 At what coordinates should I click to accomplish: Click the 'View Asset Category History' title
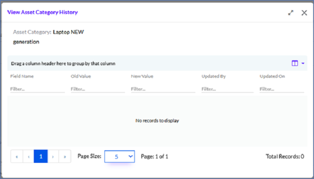(43, 12)
